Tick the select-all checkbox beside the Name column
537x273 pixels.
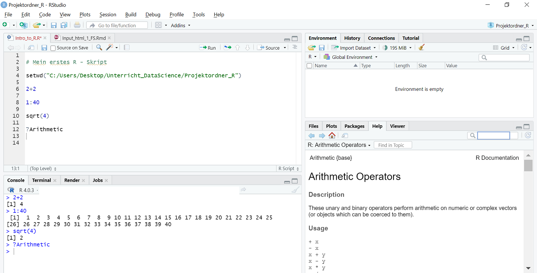coord(309,66)
